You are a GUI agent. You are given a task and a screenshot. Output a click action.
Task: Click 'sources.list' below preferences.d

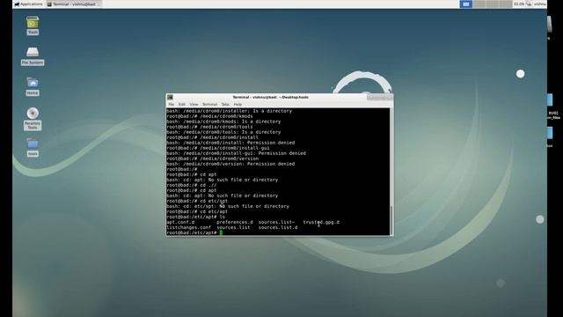click(233, 227)
